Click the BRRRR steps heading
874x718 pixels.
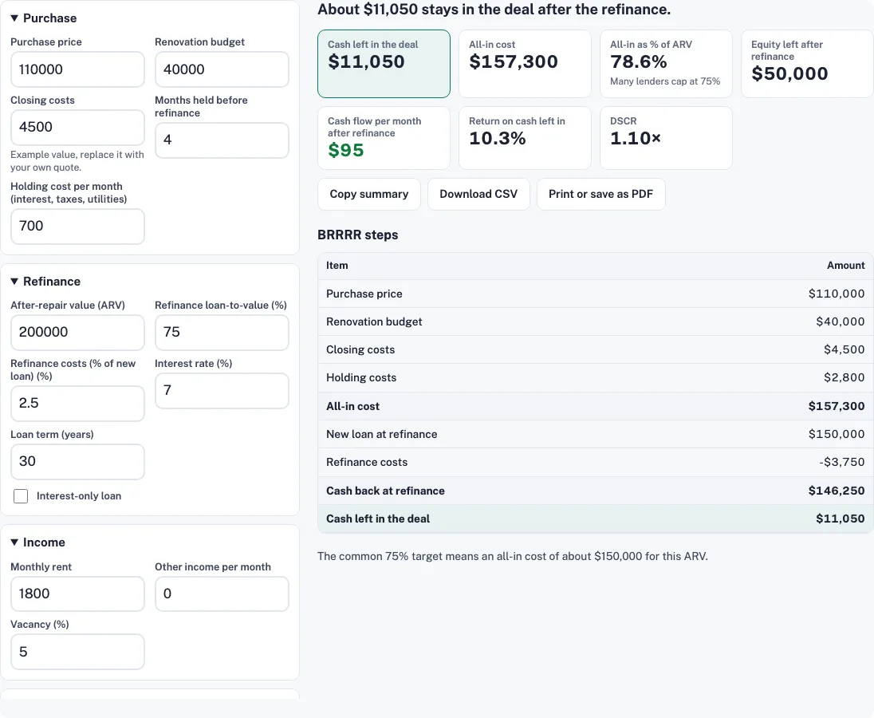click(358, 235)
